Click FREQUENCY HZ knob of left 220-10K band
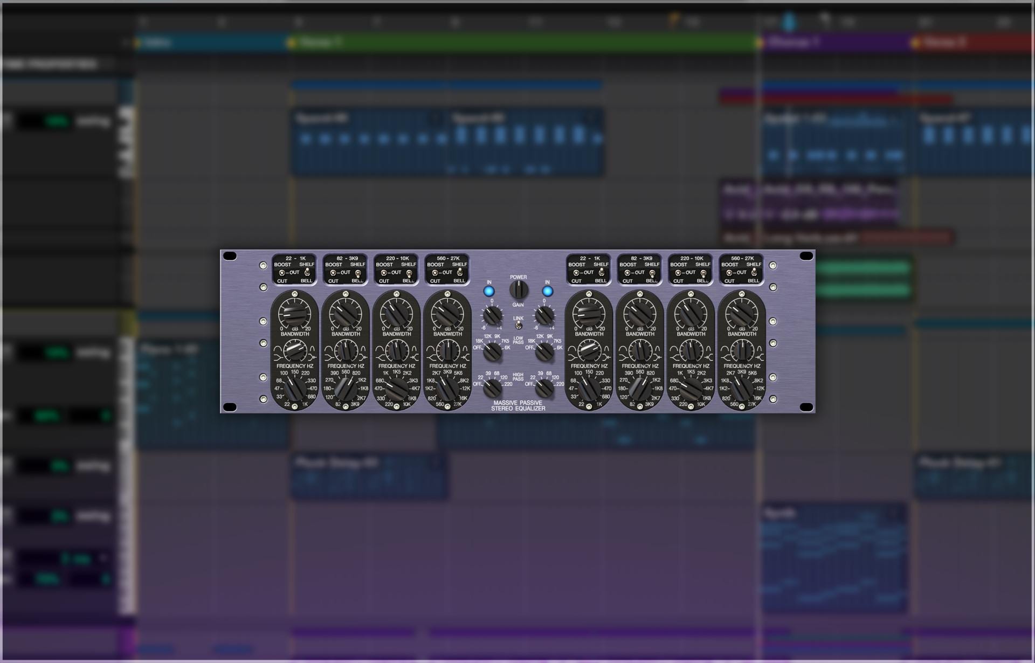 pyautogui.click(x=397, y=388)
